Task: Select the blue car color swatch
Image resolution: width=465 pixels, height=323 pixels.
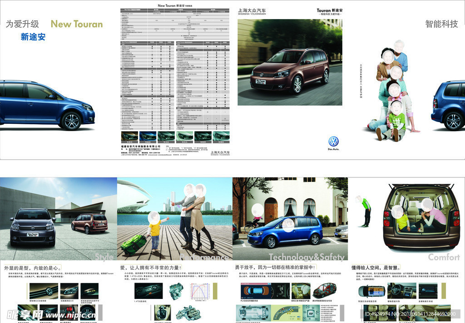Action: pos(147,136)
